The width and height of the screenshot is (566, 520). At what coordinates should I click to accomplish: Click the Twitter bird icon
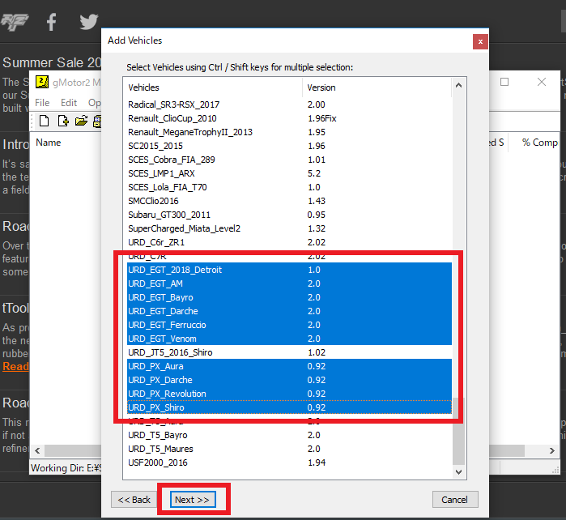88,23
